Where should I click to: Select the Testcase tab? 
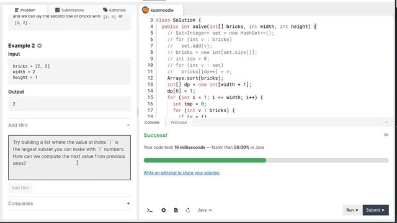[179, 123]
